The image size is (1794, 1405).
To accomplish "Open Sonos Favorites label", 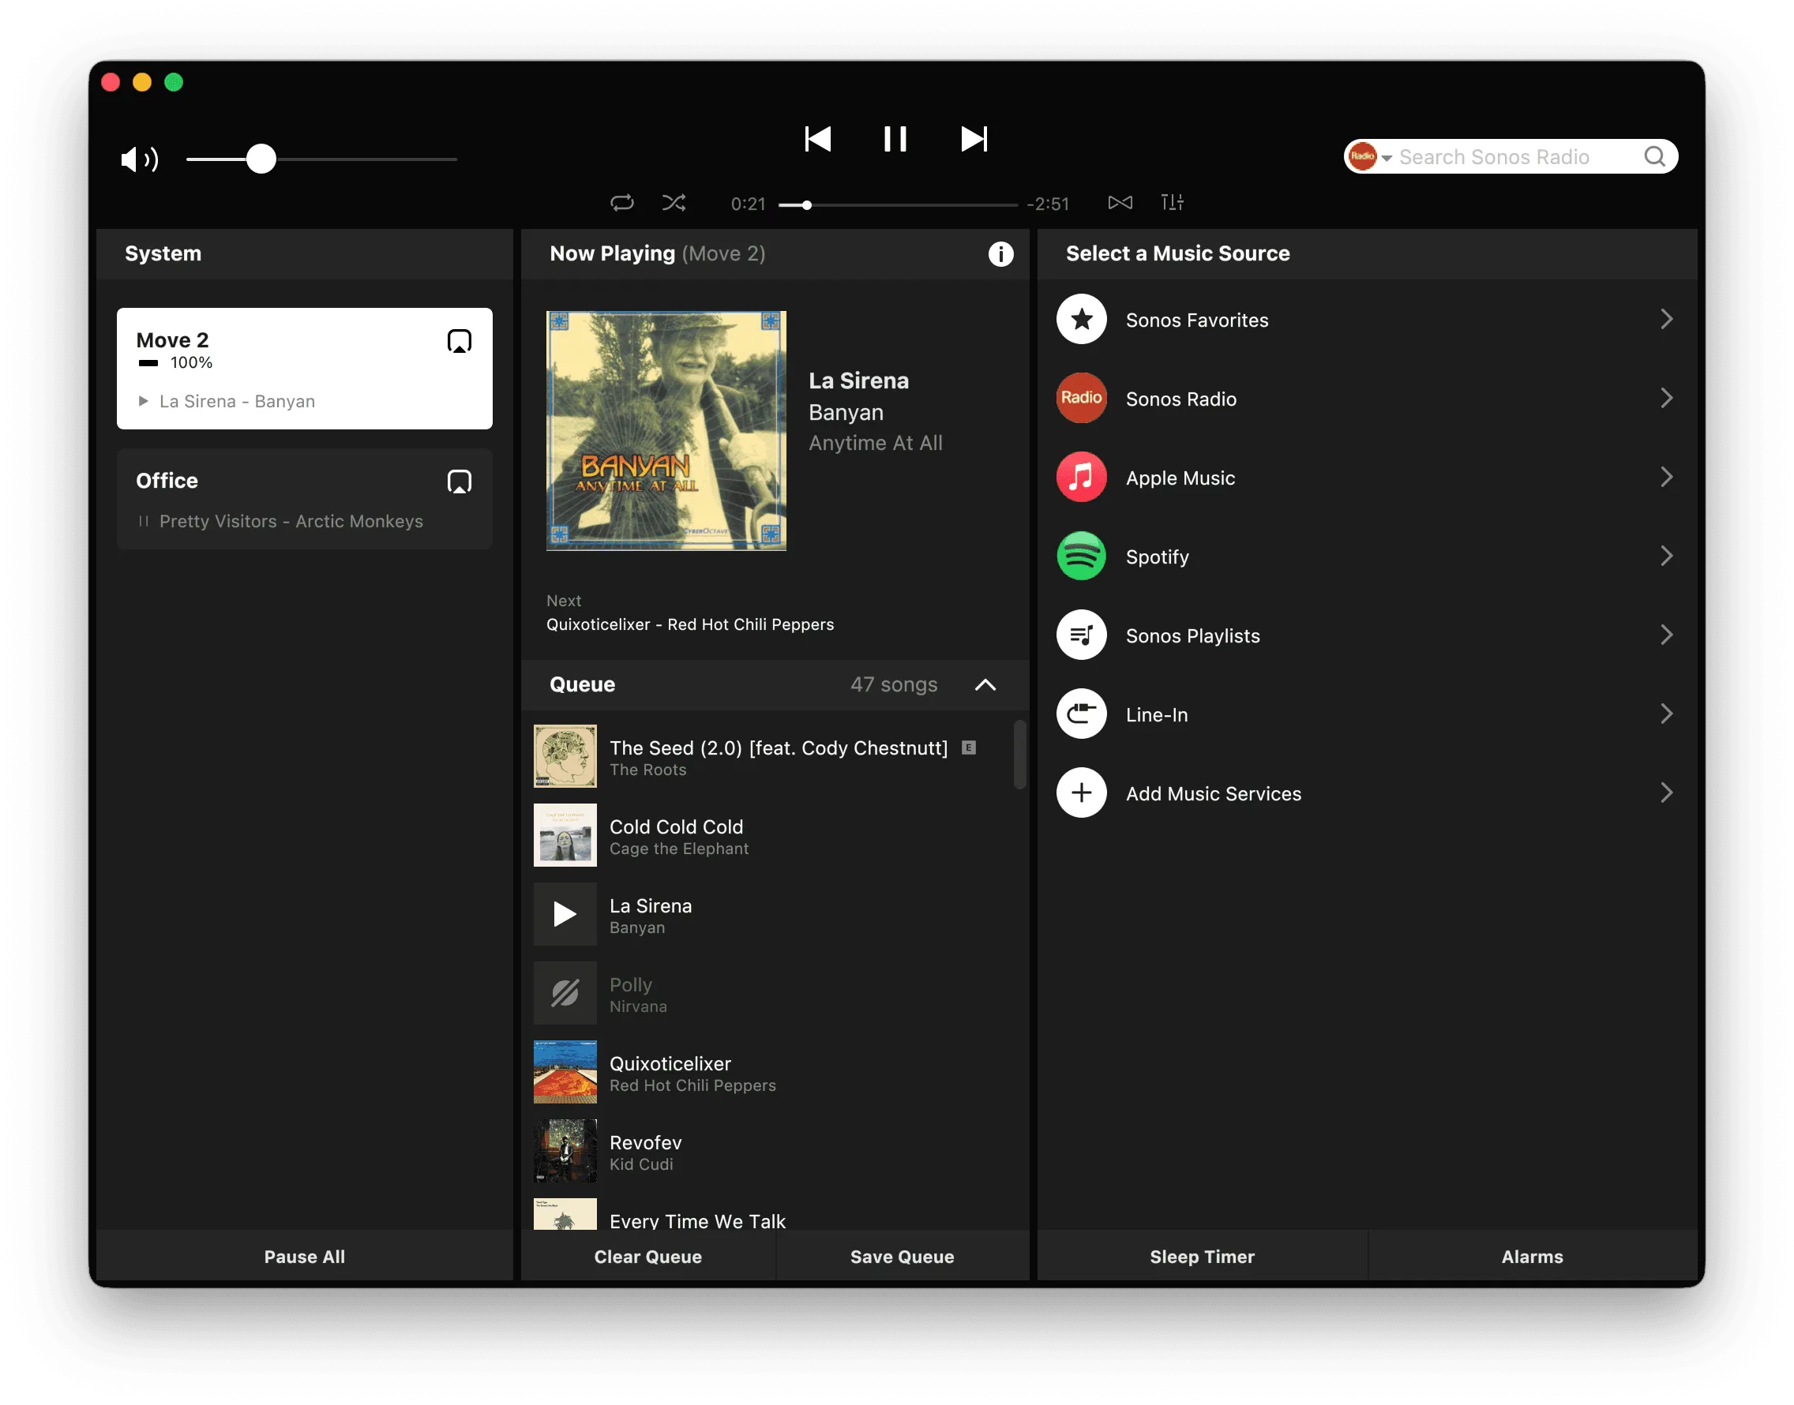I will pos(1196,320).
